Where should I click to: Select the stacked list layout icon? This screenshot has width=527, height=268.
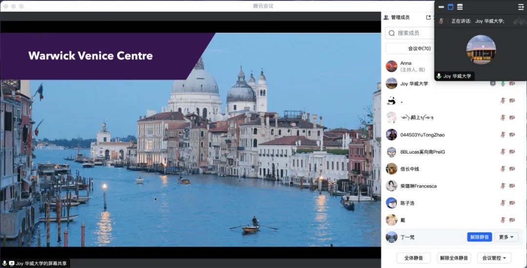[460, 7]
